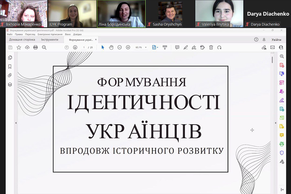Click the vertical scrollbar thumb
291x194 pixels.
click(272, 60)
